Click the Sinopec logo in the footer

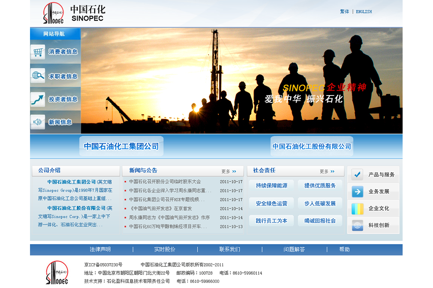click(57, 272)
